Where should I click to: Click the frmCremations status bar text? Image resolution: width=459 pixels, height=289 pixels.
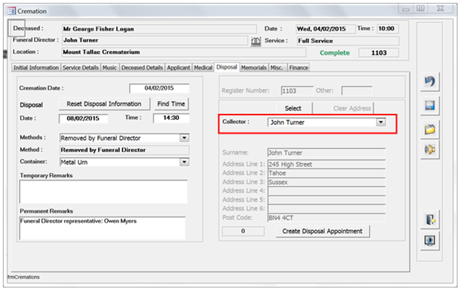pyautogui.click(x=23, y=277)
